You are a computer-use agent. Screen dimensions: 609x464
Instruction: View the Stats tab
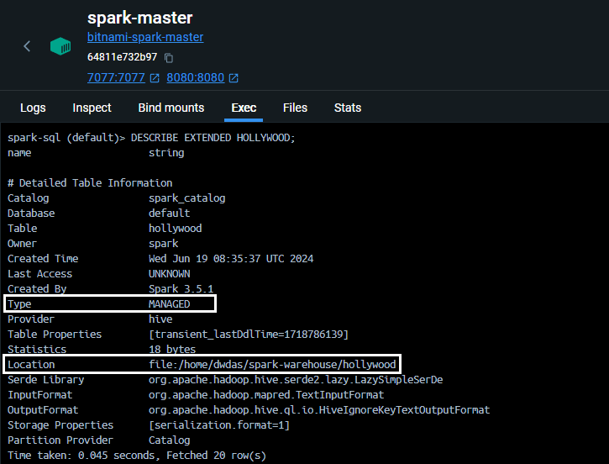348,108
